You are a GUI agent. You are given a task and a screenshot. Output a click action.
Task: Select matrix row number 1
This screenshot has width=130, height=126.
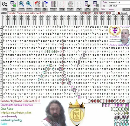(1, 27)
